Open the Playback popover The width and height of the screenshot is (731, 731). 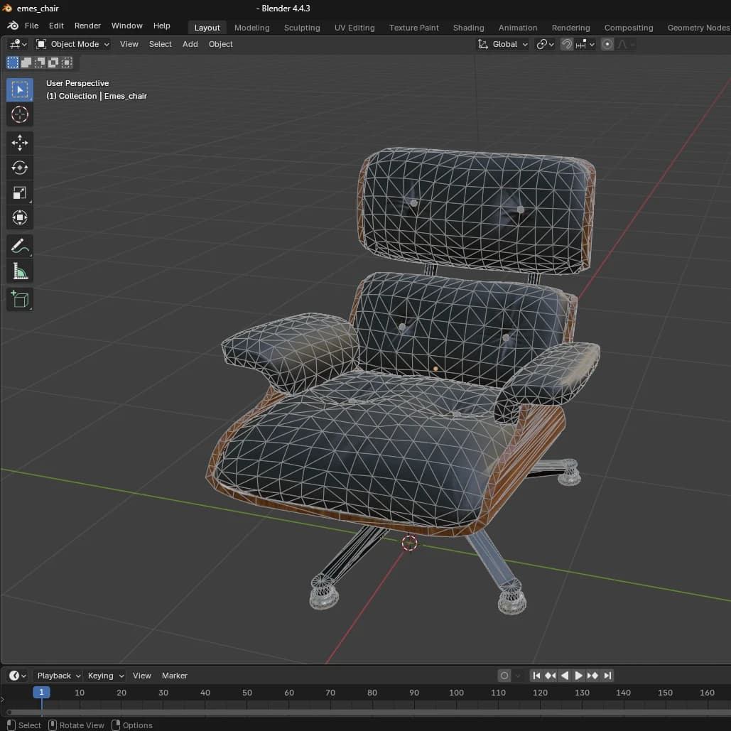[59, 676]
